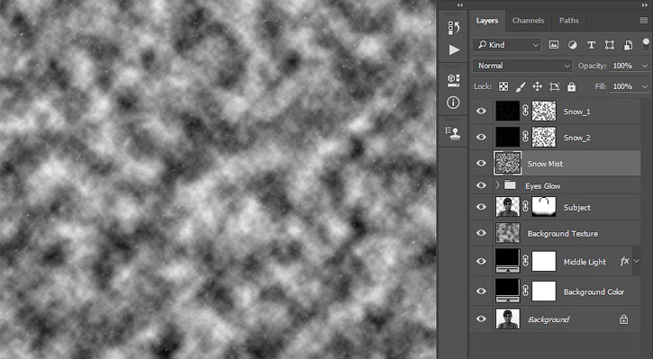This screenshot has height=359, width=653.
Task: Open the Kind filter dropdown
Action: click(507, 45)
